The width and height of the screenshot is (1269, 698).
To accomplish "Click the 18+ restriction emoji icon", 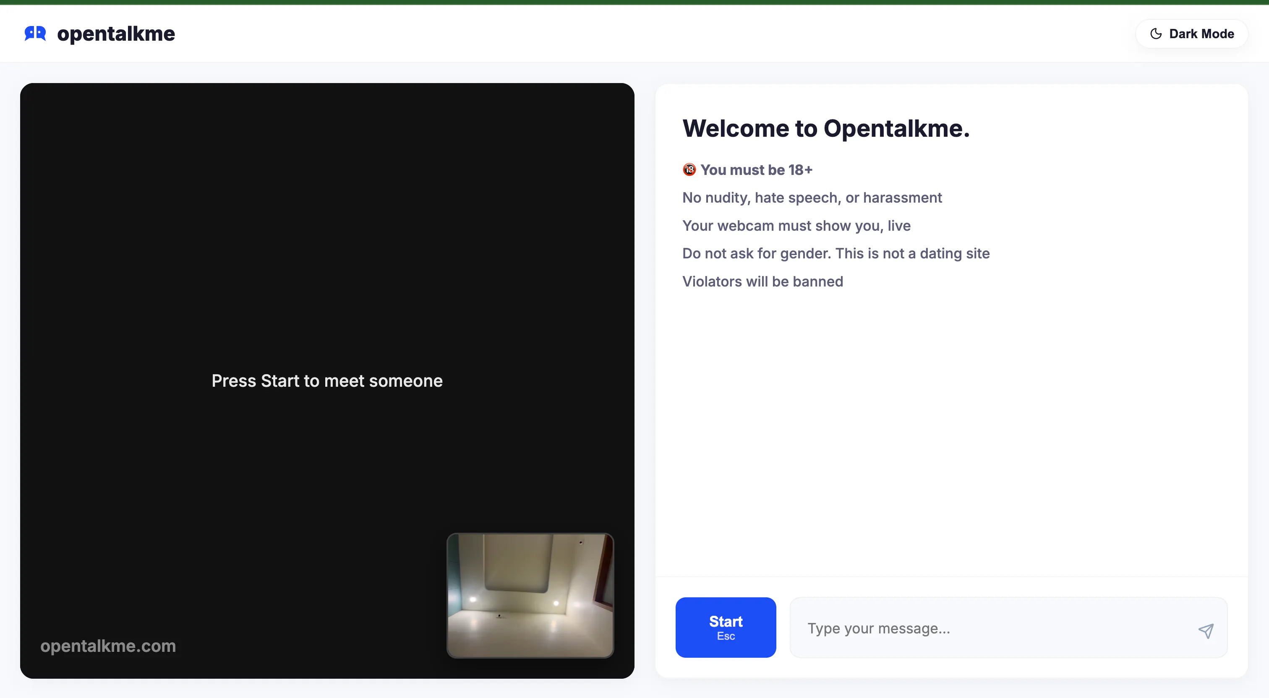I will (689, 169).
